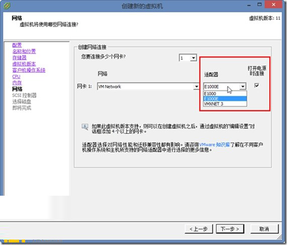Jump to the 存储器 step link
The height and width of the screenshot is (245, 287).
click(x=19, y=57)
